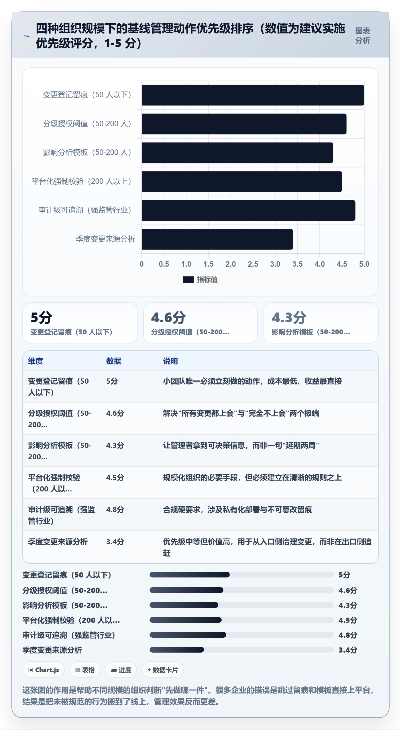Viewport: 401px width, 730px height.
Task: Open the 4.3分 stat card
Action: pos(321,323)
